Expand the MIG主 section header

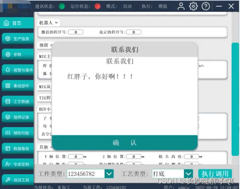[45, 56]
